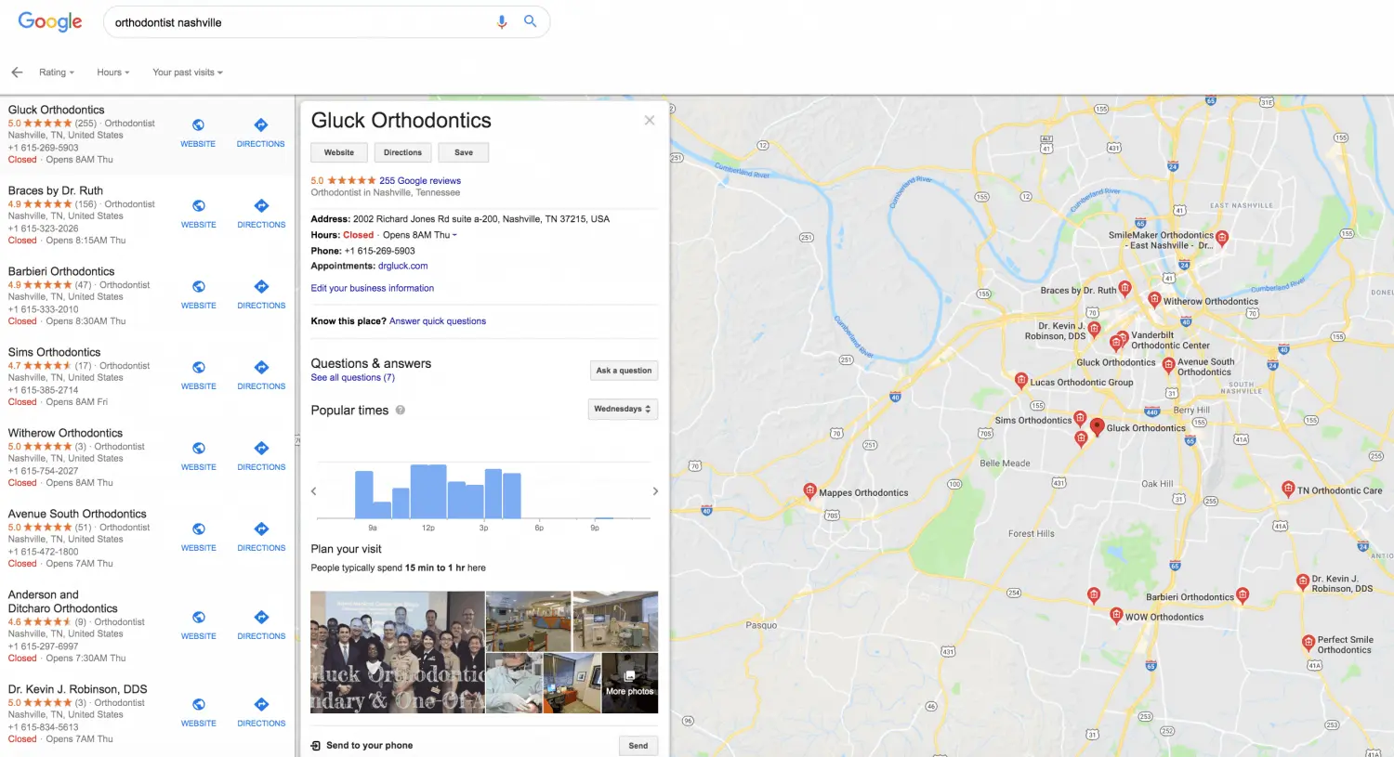Click Send button for send to phone

[x=638, y=746]
